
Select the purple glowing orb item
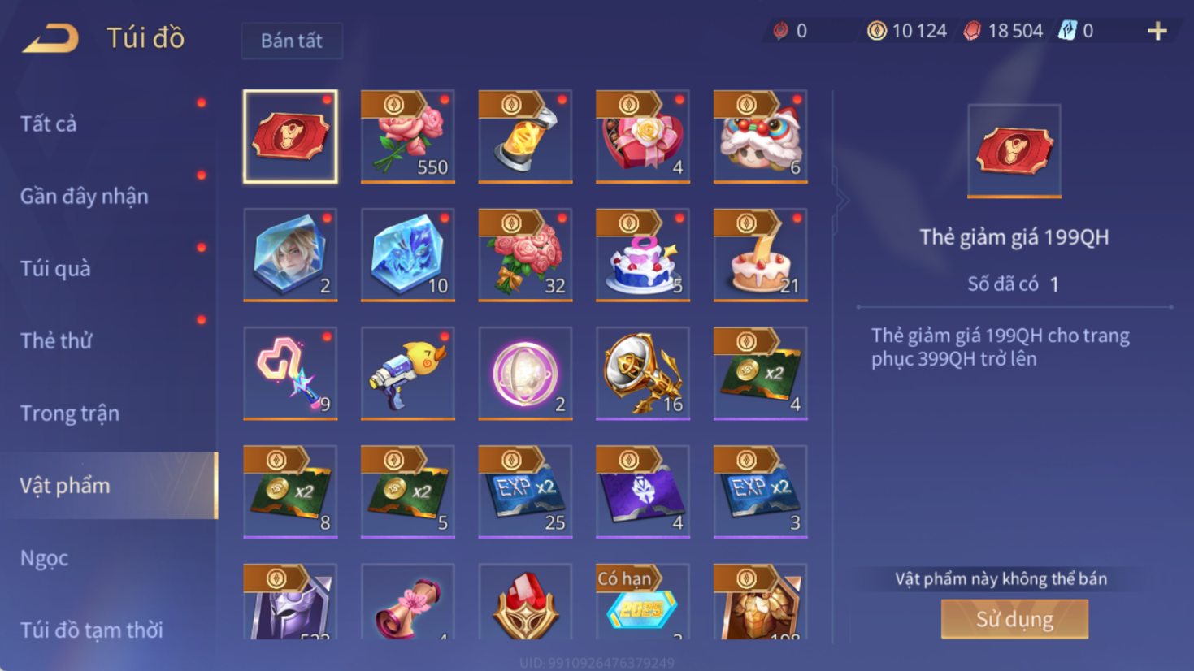[x=525, y=374]
